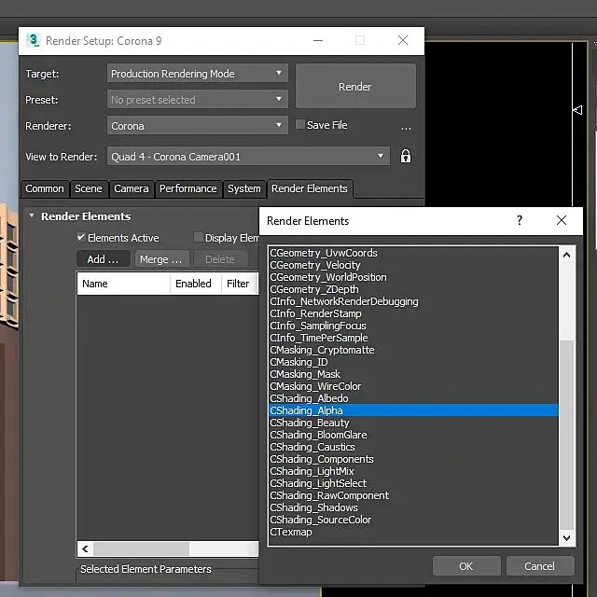Click the Delete button

[220, 259]
